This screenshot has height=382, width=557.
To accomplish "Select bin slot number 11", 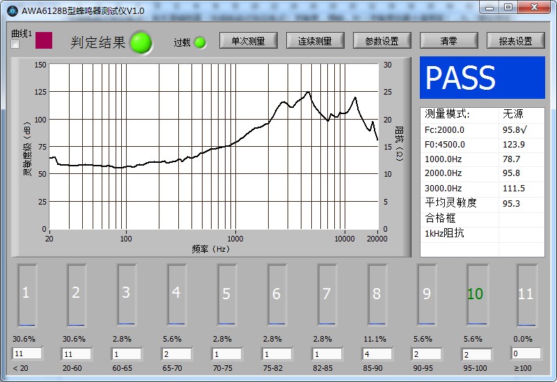I will coord(526,294).
